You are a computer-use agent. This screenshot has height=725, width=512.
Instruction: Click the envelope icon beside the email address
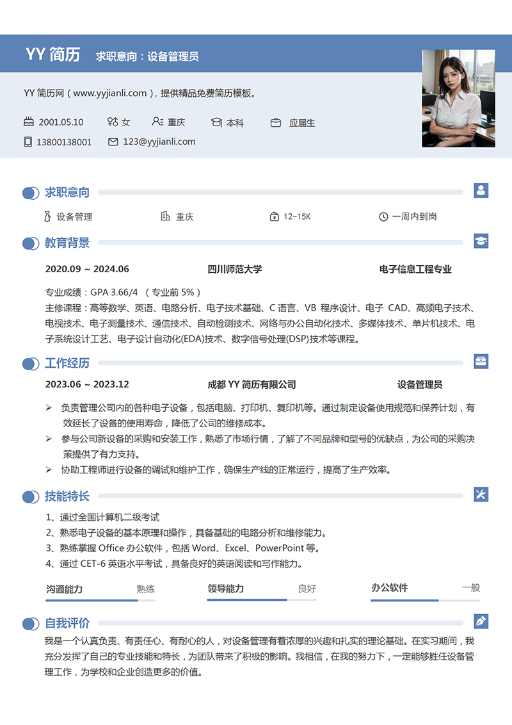(x=115, y=142)
